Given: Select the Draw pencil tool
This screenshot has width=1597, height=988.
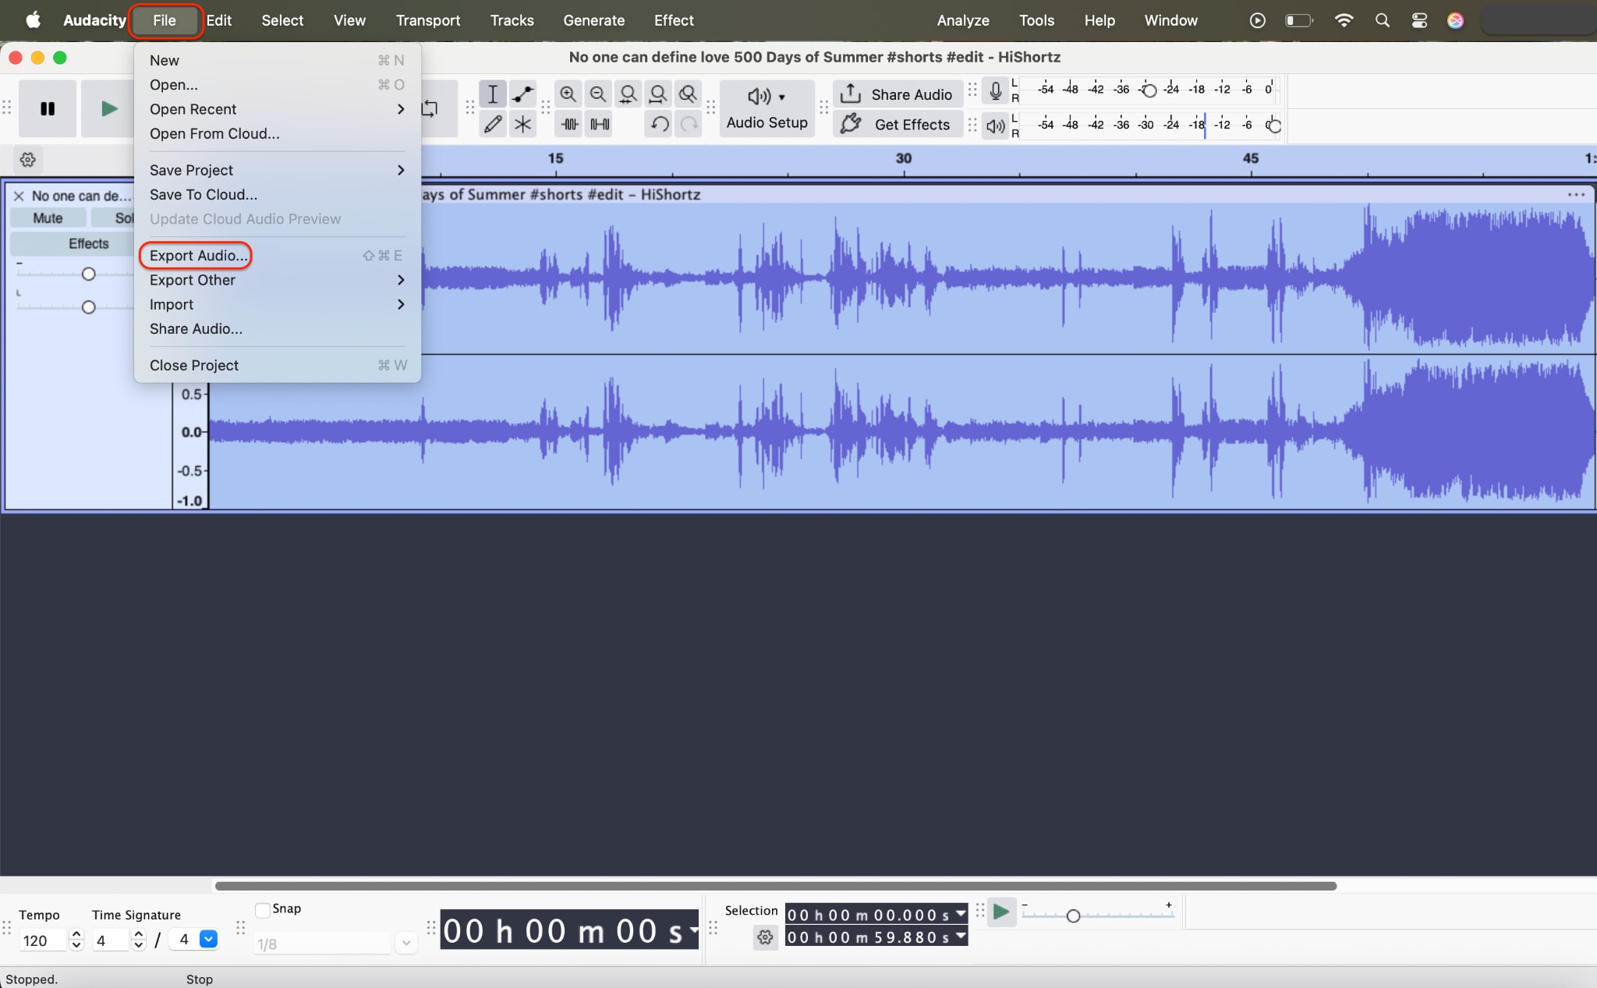Looking at the screenshot, I should (x=492, y=124).
